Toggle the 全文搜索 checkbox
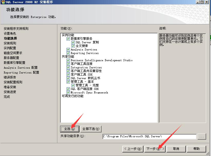This screenshot has width=211, height=156. coord(73,46)
